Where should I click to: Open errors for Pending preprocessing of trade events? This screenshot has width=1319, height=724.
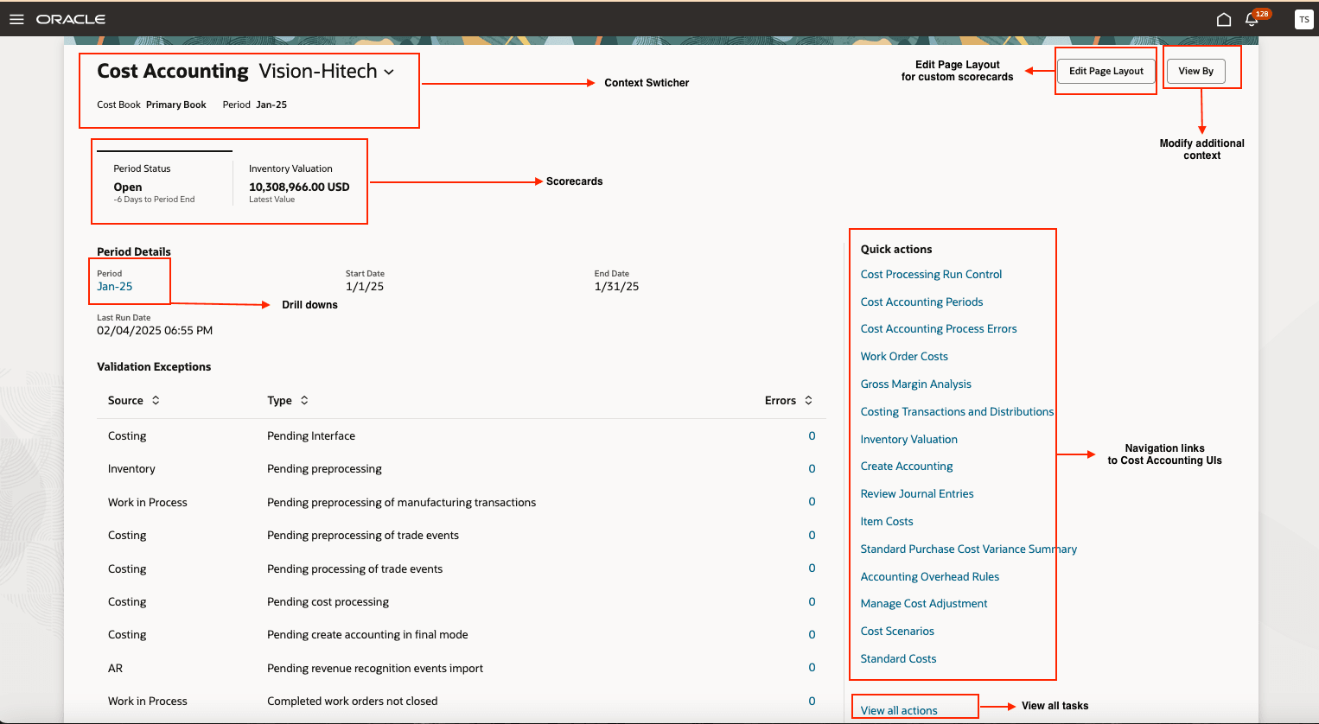(812, 535)
